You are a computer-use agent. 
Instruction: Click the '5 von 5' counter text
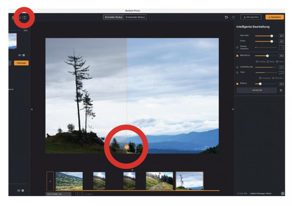point(89,194)
